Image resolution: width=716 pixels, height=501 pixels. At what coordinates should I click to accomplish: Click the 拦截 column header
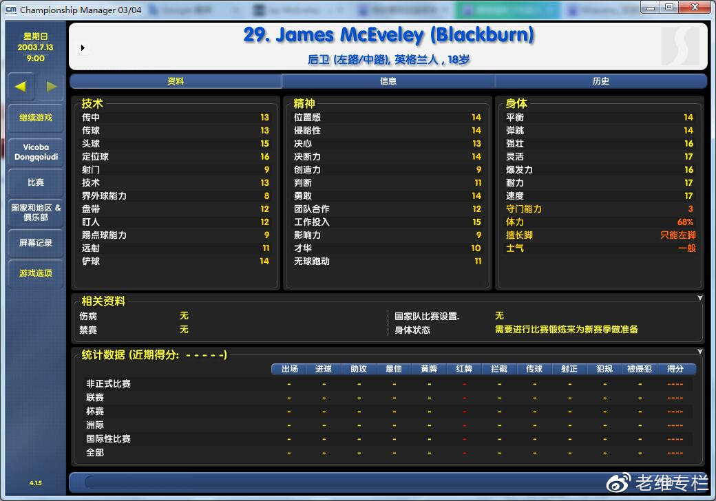point(500,369)
